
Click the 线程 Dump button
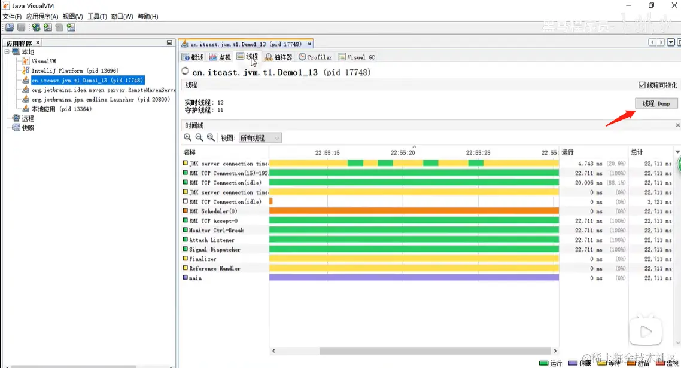tap(656, 103)
